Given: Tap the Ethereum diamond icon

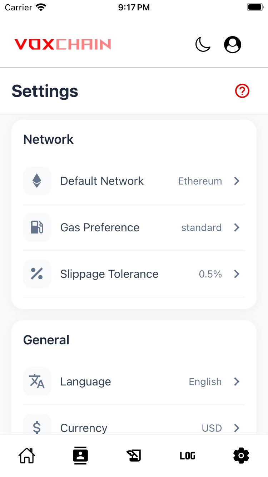Looking at the screenshot, I should tap(37, 181).
